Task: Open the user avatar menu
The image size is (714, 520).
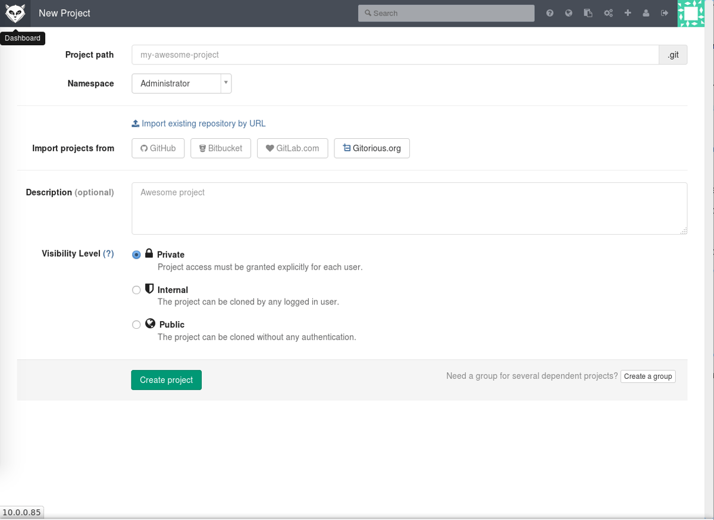Action: [x=690, y=13]
